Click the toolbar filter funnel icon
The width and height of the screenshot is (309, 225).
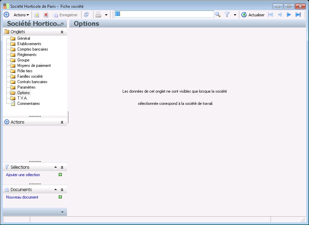(227, 15)
